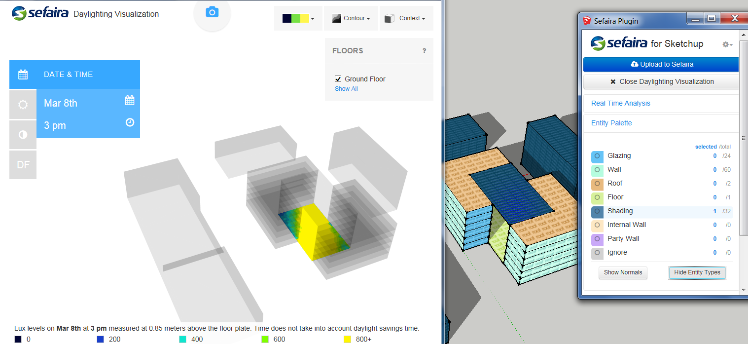Click Upload to Sefaira button

point(661,64)
